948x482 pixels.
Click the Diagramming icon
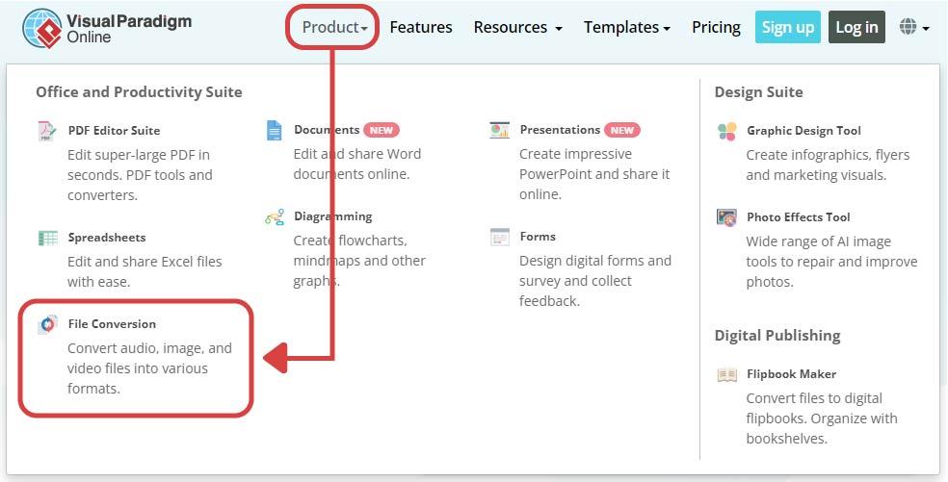coord(275,217)
